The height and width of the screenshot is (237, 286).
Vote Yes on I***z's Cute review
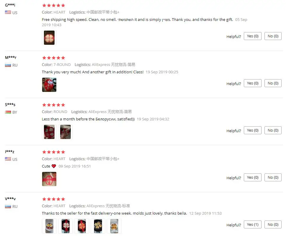(x=253, y=178)
